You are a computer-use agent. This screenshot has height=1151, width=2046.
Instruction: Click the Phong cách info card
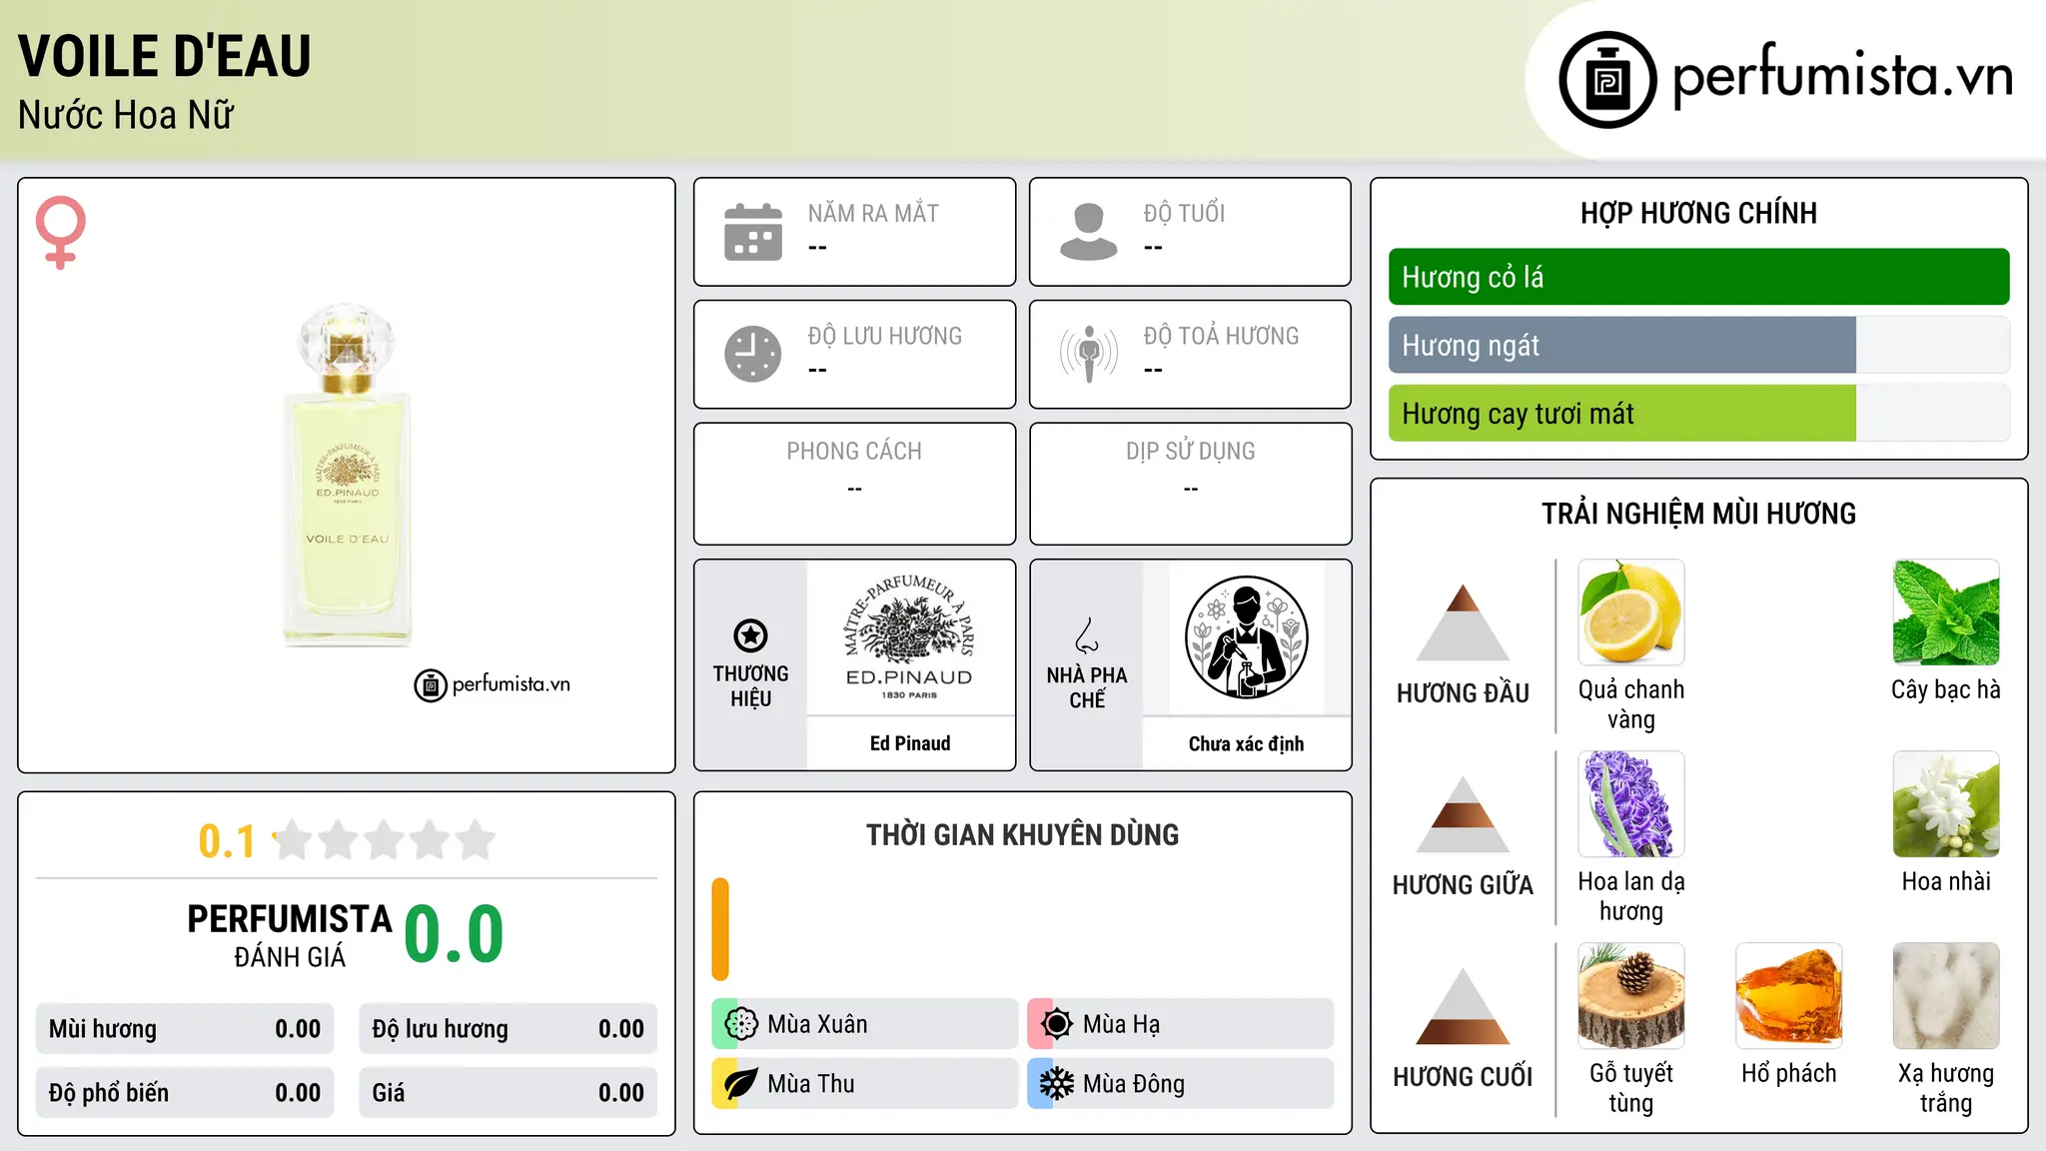854,484
